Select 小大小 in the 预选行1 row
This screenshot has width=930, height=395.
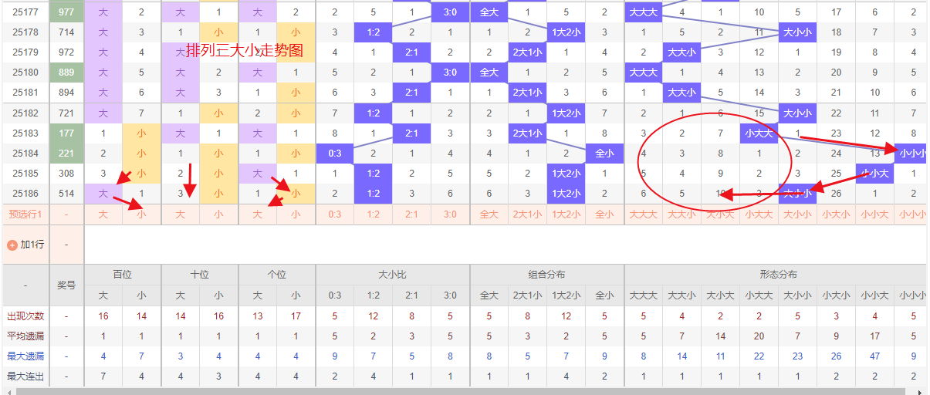[837, 214]
